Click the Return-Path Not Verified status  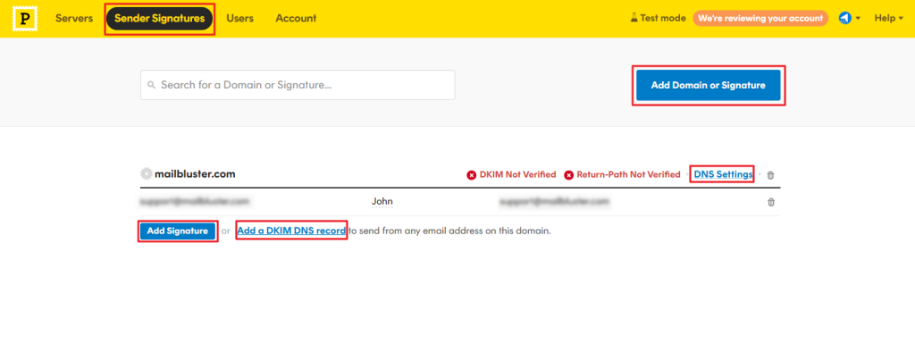click(x=628, y=174)
